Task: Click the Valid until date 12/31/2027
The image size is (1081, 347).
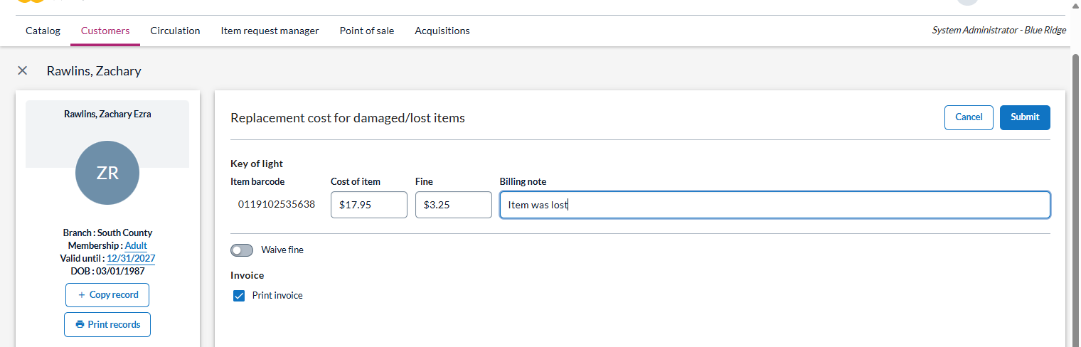Action: pos(131,259)
